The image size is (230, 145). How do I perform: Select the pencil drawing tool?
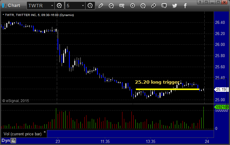point(101,6)
